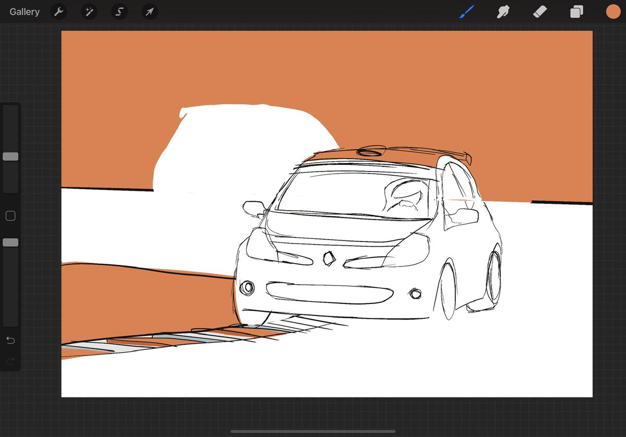
Task: Open the orange active color swatch
Action: tap(613, 11)
